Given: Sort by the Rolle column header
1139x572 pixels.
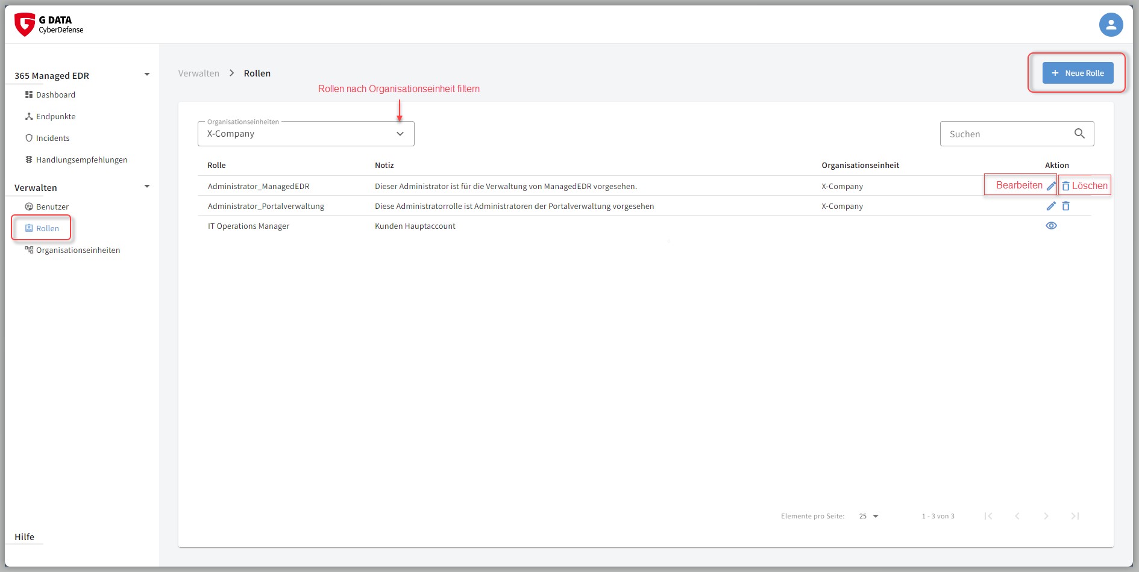Looking at the screenshot, I should (x=216, y=165).
